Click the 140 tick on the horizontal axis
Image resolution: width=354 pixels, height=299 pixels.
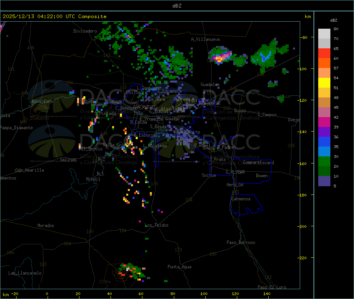coord(267,293)
